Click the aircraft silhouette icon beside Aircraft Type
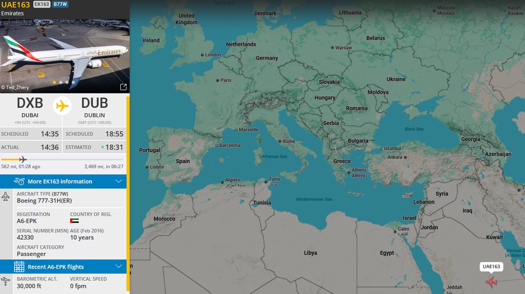This screenshot has height=294, width=525. 6,196
